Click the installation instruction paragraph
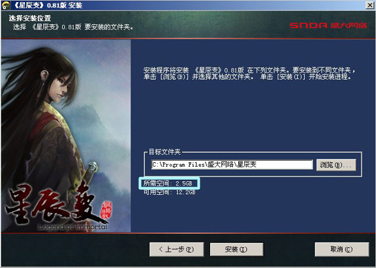Screen dimensions: 376x268 (249, 74)
